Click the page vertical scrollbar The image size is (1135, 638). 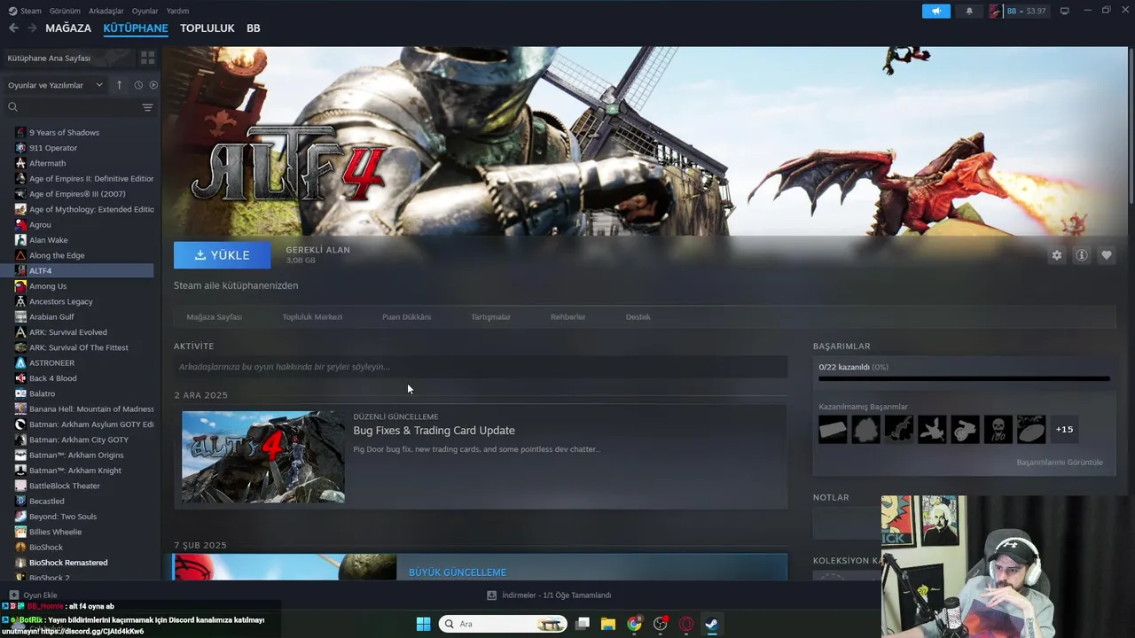point(1131,124)
